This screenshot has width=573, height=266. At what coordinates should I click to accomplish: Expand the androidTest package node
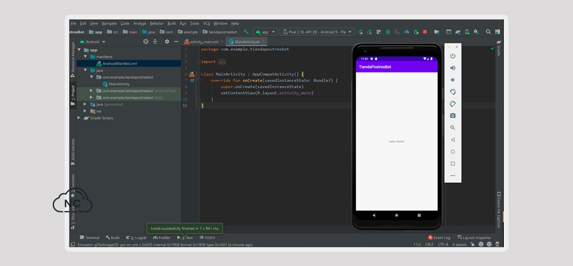coord(92,91)
